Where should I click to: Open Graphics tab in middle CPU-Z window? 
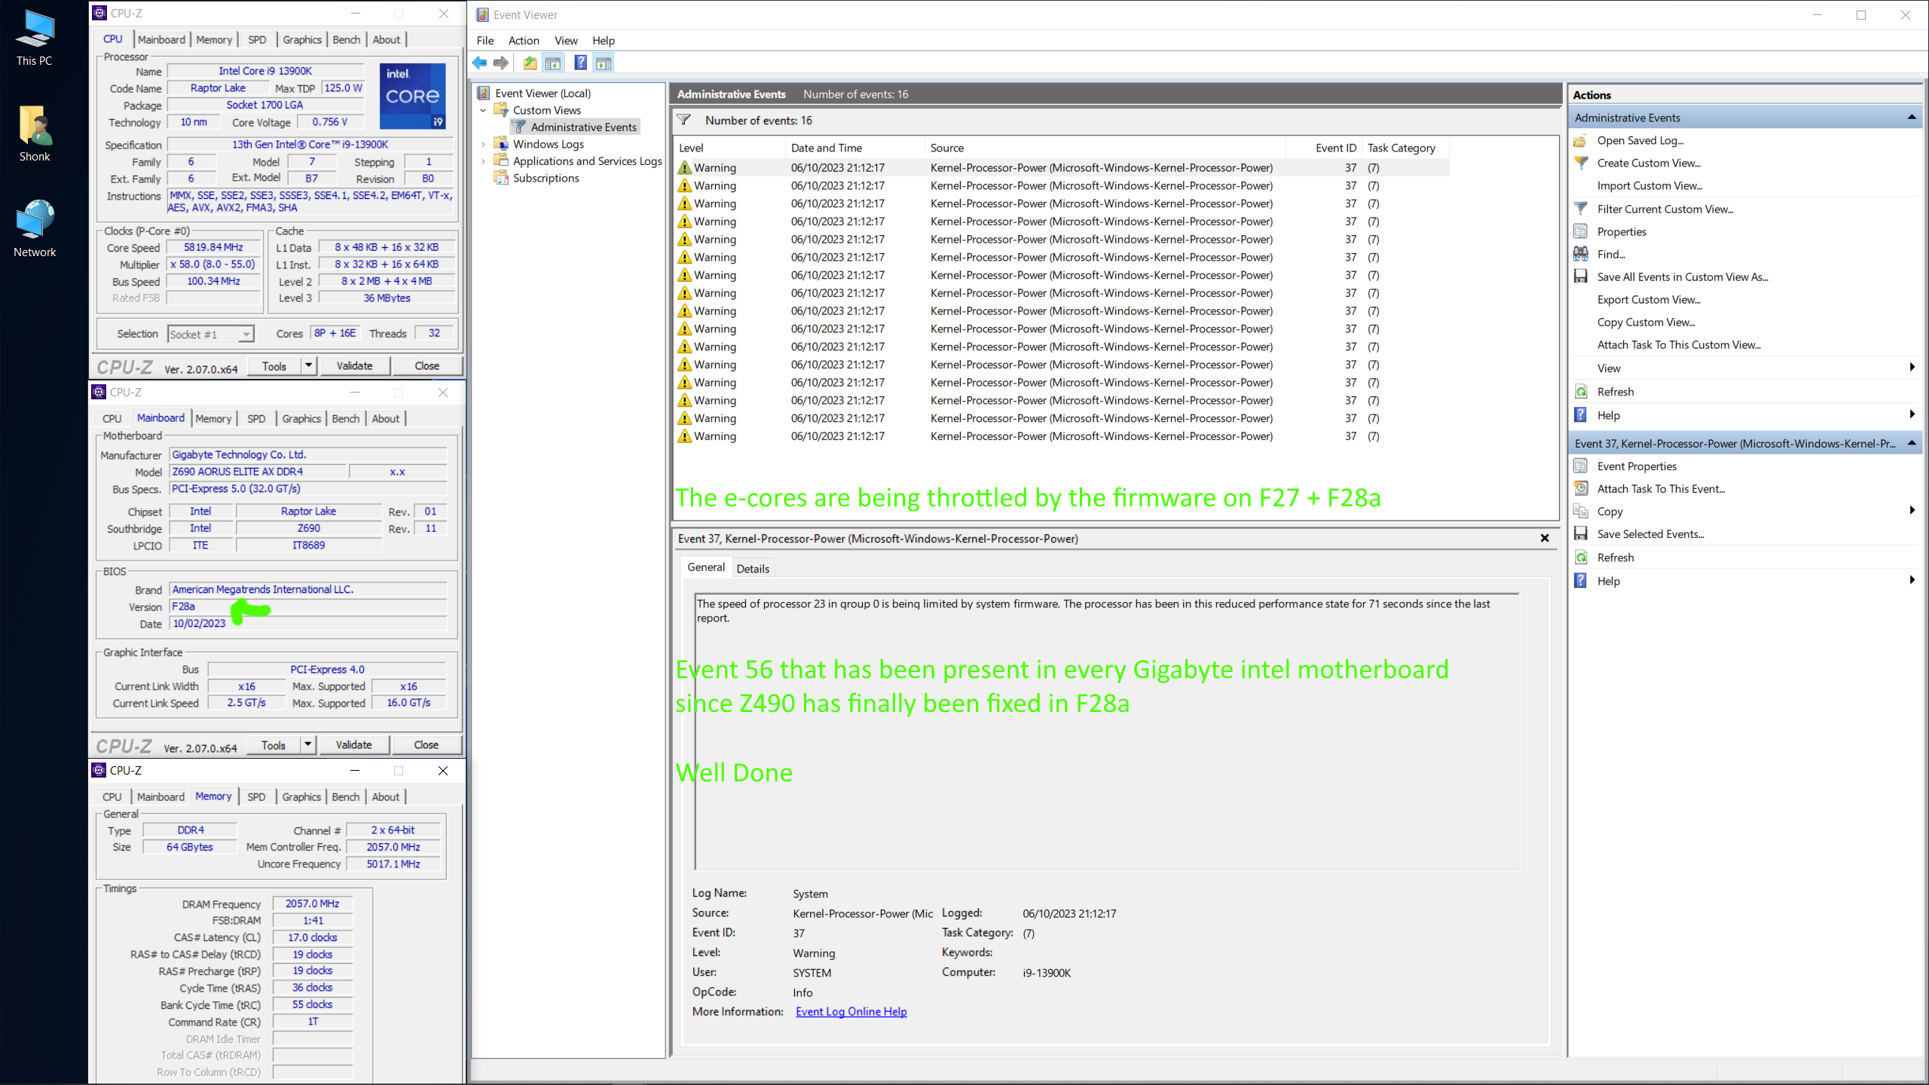pyautogui.click(x=301, y=419)
